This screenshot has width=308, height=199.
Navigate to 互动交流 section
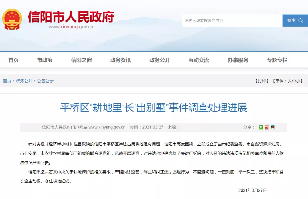coord(198,60)
